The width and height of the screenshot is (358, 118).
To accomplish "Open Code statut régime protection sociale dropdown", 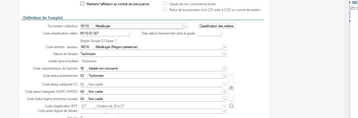I will tap(224, 99).
